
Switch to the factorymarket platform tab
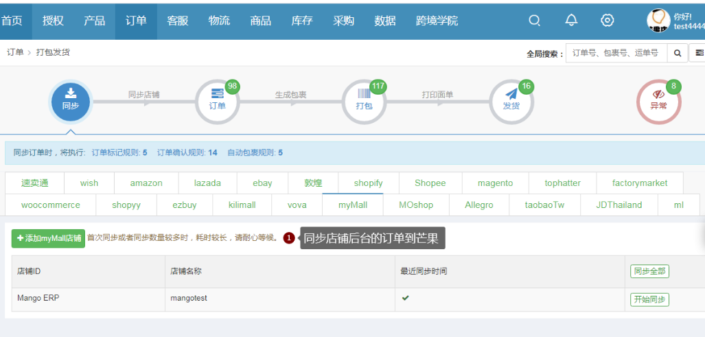tap(640, 183)
